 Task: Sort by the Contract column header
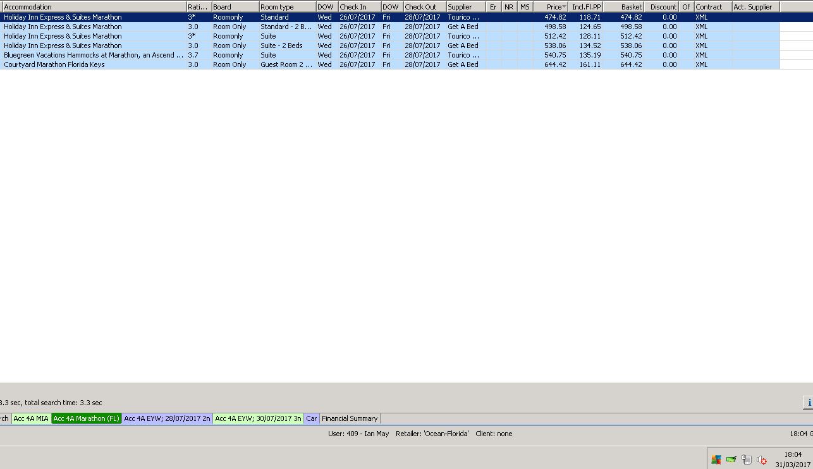pos(713,7)
